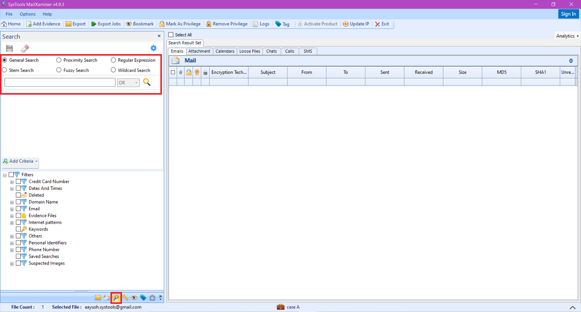Open the eye bookmark view in bottom bar
The width and height of the screenshot is (581, 312).
pos(134,298)
